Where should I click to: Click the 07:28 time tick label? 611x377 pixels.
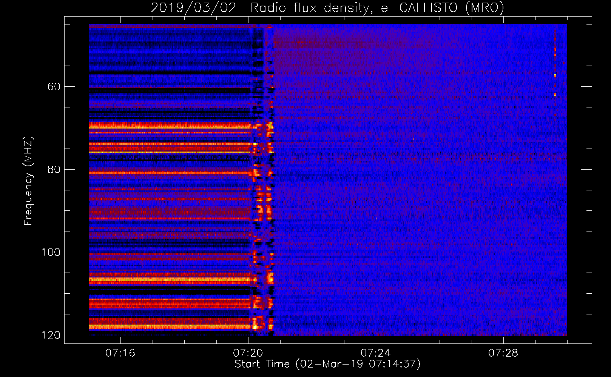[503, 353]
